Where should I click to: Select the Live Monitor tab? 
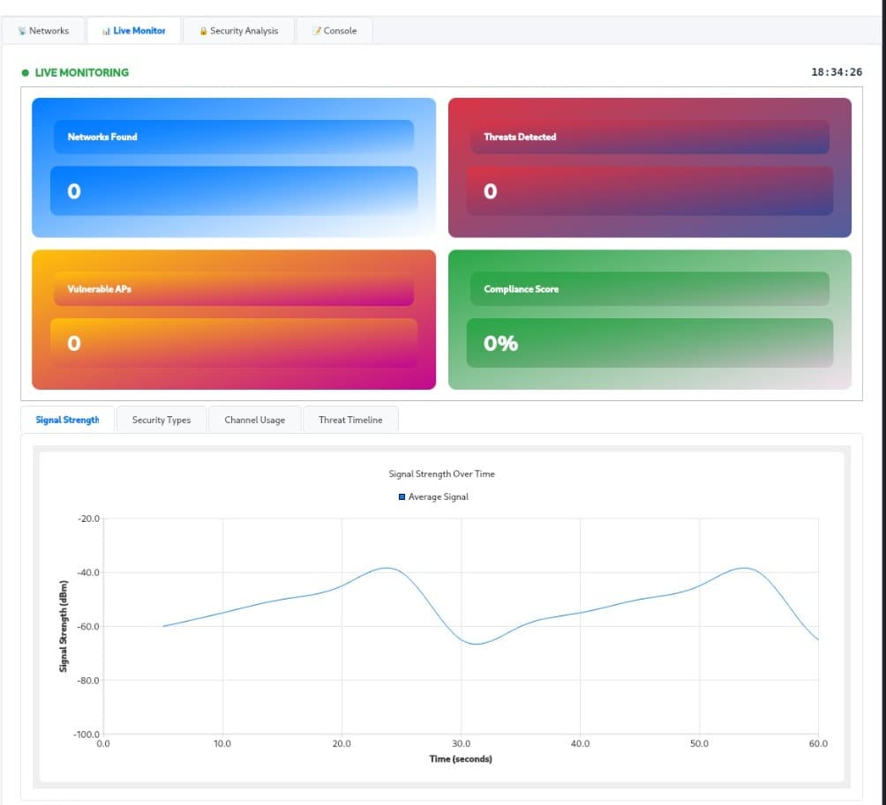134,29
